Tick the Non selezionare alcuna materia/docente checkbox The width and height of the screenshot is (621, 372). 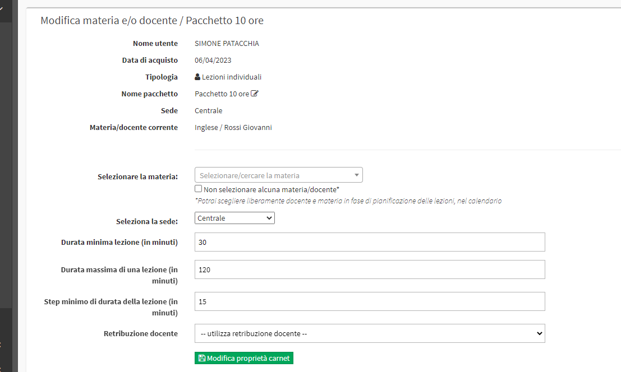[x=199, y=189]
